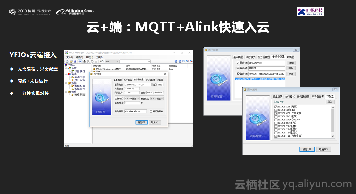Uncheck YFZMD1:Tin(内部温度) upload item

click(275, 136)
